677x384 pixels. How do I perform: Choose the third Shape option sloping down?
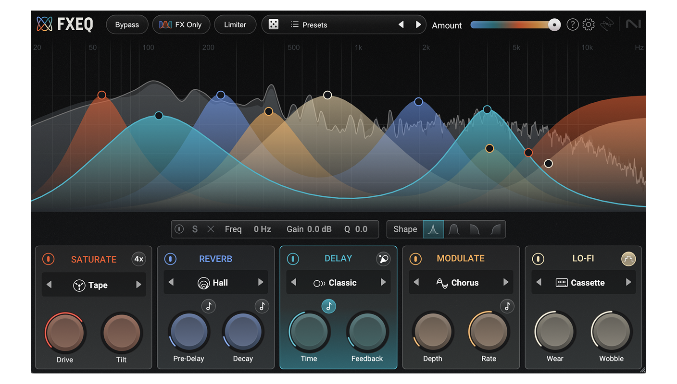(475, 229)
